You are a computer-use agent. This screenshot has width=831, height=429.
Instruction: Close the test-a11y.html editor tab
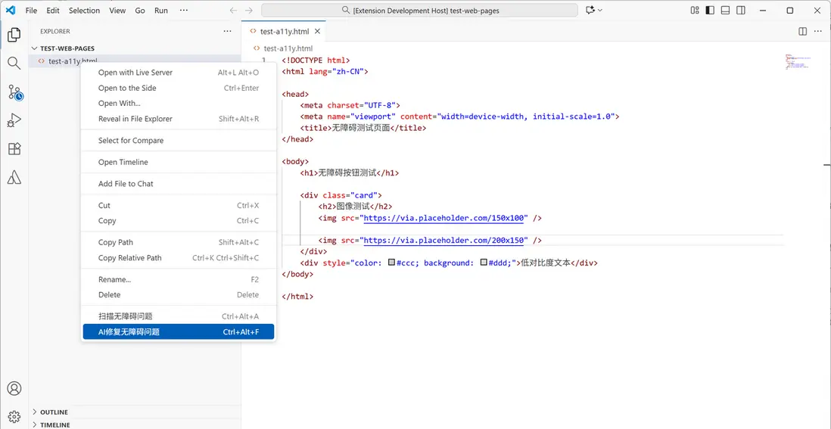318,32
